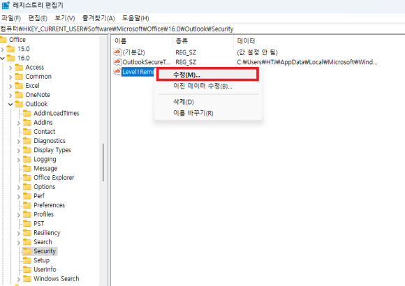Click the (기본값) string value icon
Screen dimensions: 405x286
pos(117,52)
